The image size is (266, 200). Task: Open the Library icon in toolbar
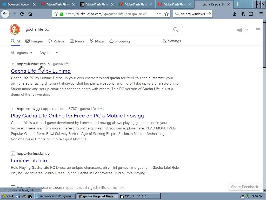[x=243, y=14]
